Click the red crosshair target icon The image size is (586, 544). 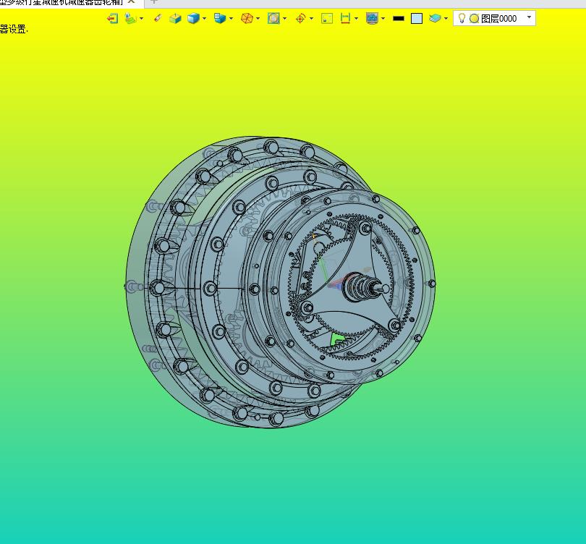pos(300,18)
